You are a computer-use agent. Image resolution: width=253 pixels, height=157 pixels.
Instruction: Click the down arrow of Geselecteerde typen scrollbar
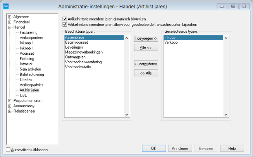click(x=226, y=115)
